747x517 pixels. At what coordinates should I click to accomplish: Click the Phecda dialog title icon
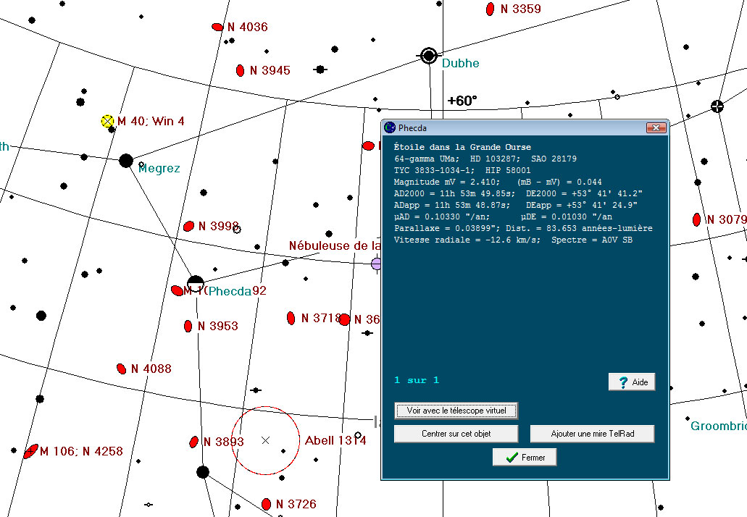click(390, 127)
